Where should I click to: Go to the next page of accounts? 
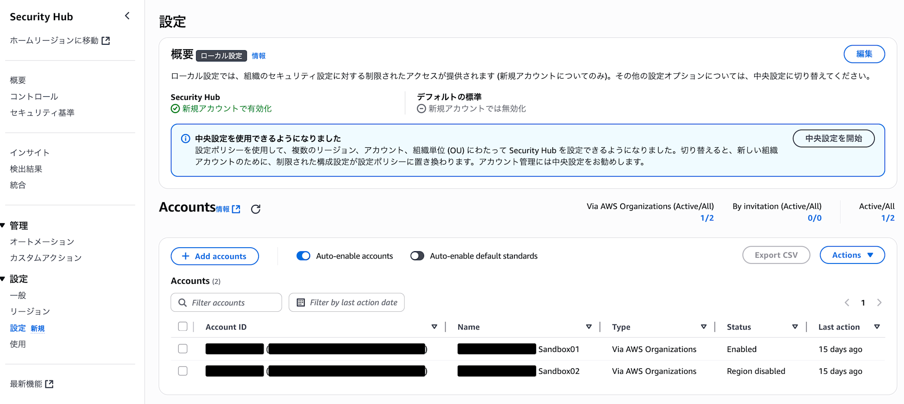(x=879, y=303)
